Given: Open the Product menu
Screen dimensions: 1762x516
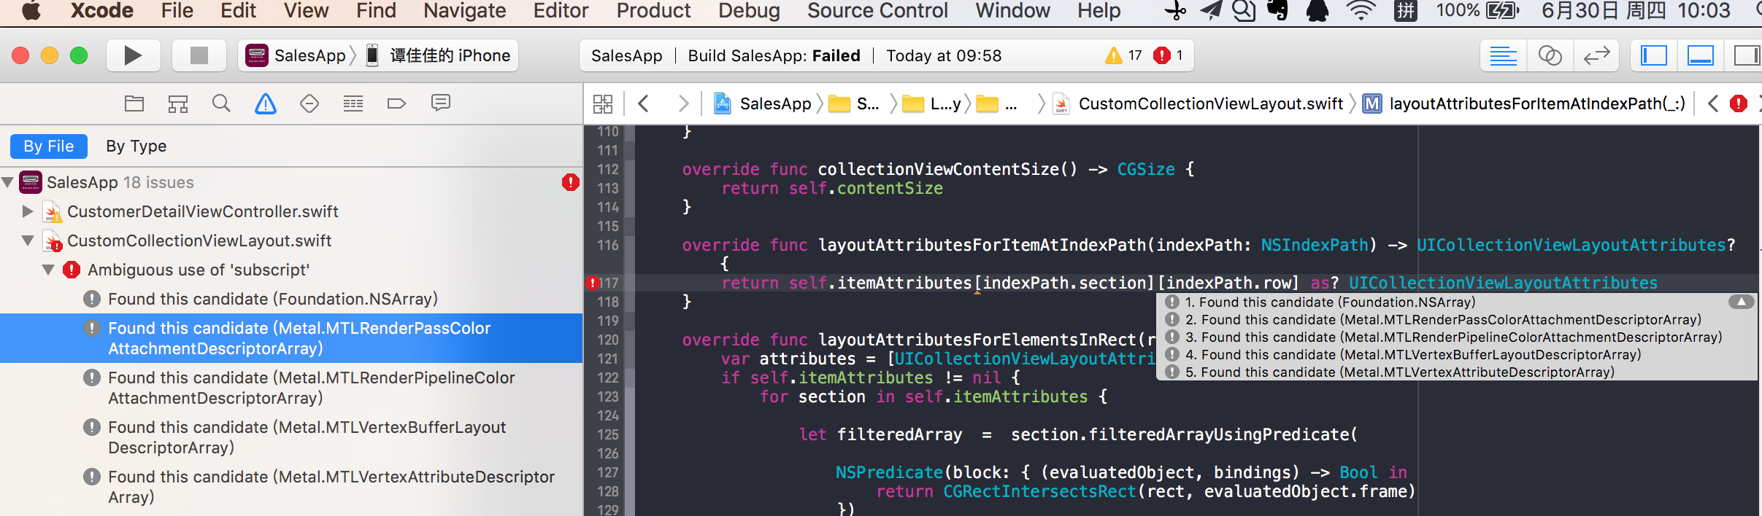Looking at the screenshot, I should (653, 11).
